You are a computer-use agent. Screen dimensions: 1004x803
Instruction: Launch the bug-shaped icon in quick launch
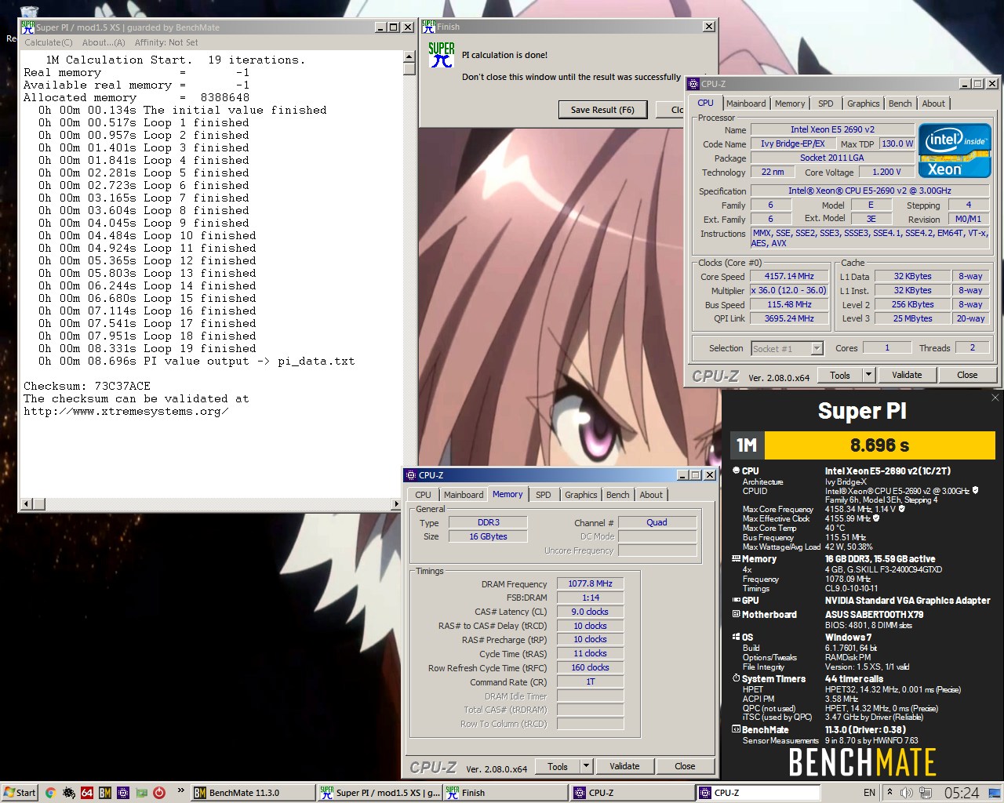point(69,793)
